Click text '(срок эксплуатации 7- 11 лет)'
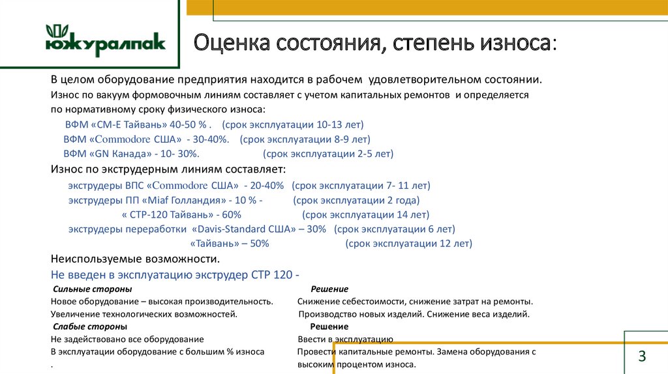The width and height of the screenshot is (668, 374). point(361,186)
